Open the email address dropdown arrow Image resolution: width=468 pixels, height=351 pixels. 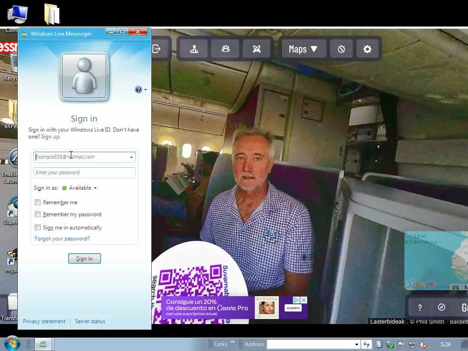(131, 157)
